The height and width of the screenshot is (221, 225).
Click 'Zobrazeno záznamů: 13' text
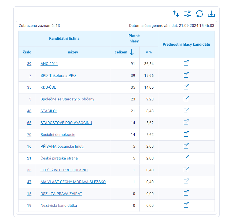[39, 26]
